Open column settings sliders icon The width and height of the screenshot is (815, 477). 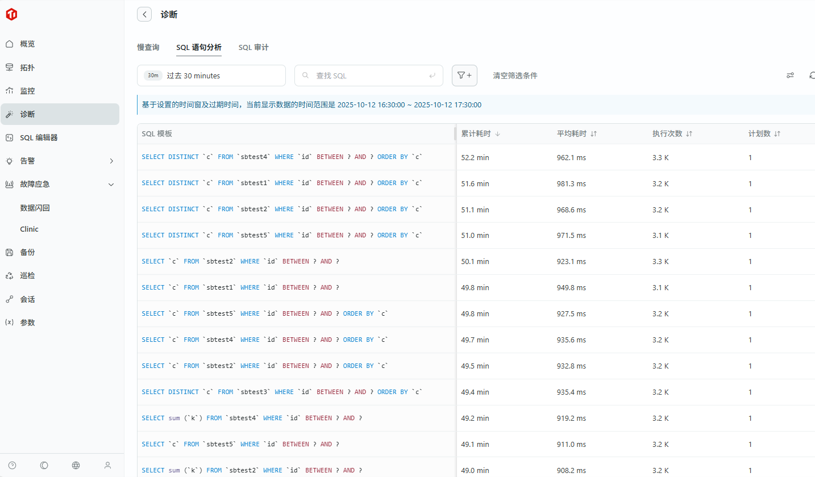pos(790,76)
